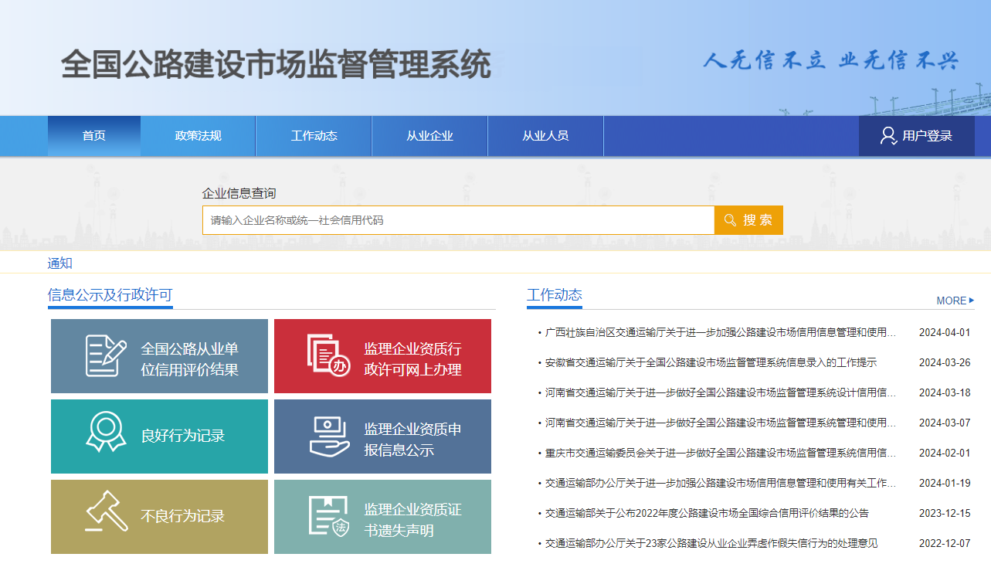Select the 从业企业 navigation tab
This screenshot has width=991, height=574.
coord(429,136)
